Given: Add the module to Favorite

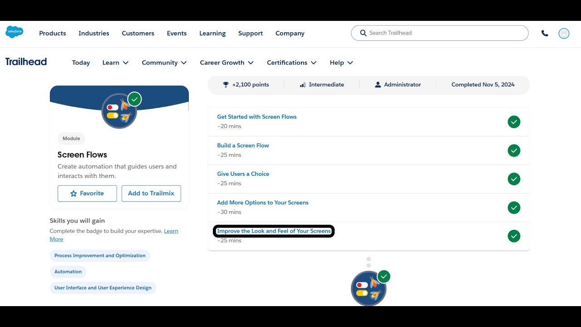Looking at the screenshot, I should 87,193.
